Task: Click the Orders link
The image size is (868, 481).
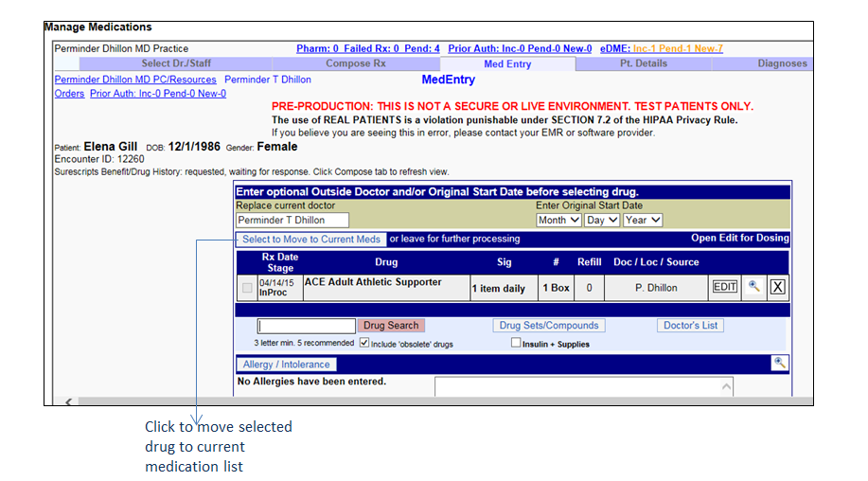Action: 69,94
